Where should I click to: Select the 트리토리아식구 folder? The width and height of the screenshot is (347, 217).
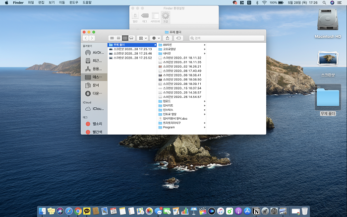(x=182, y=123)
